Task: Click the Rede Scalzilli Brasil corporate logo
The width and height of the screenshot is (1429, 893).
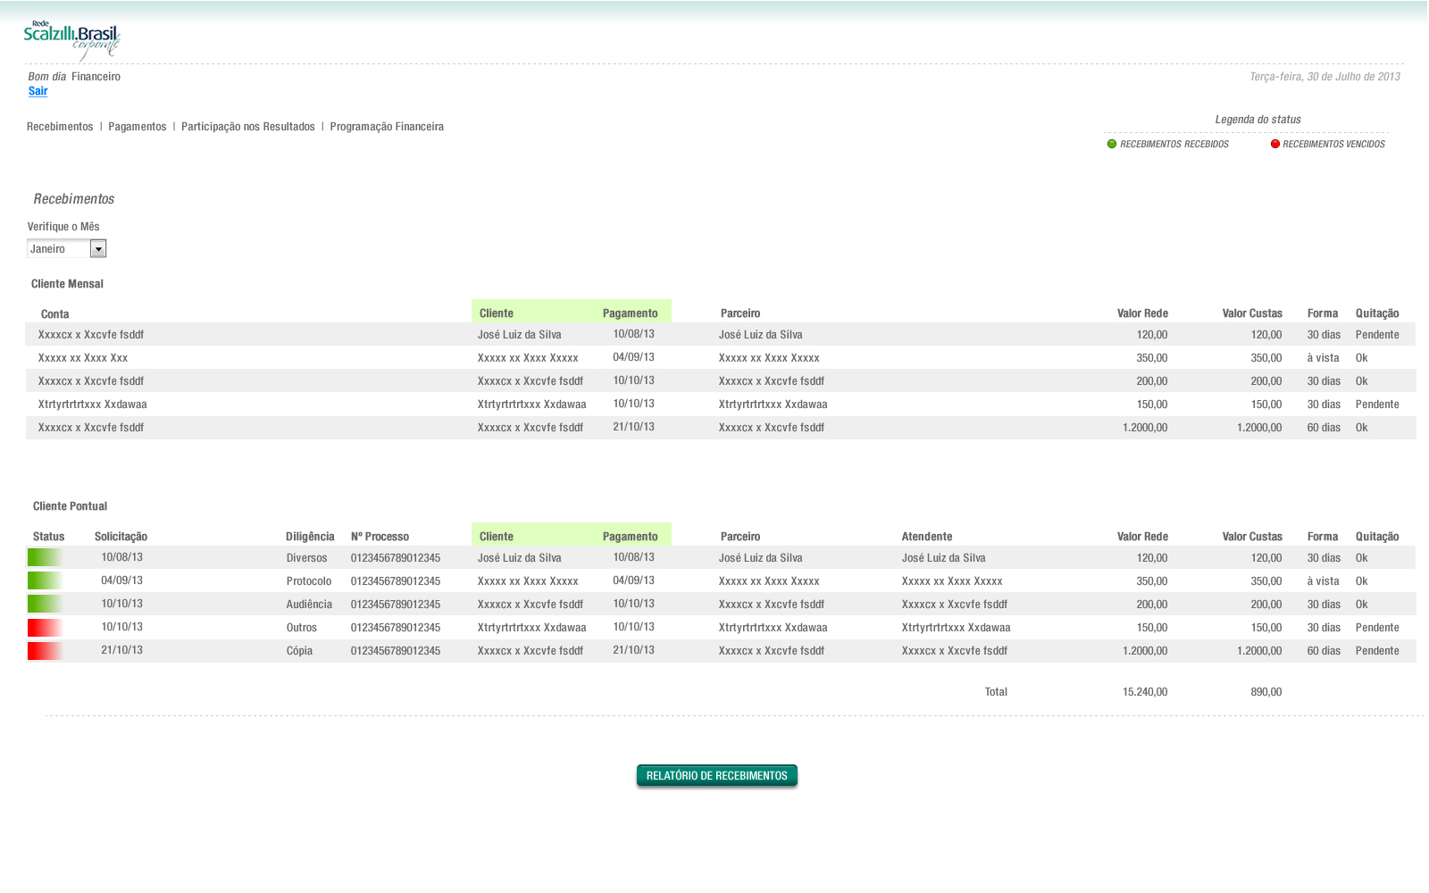Action: [71, 39]
